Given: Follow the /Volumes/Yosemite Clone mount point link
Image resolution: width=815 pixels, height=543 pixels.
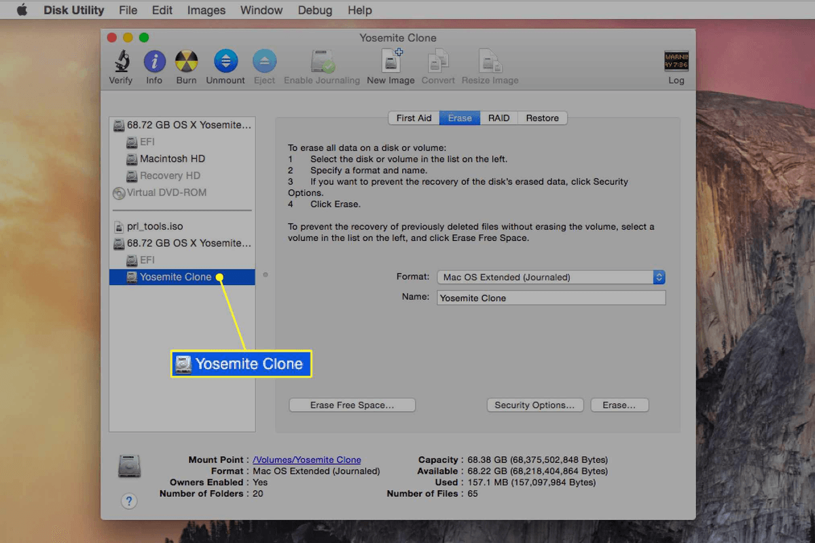Looking at the screenshot, I should [306, 460].
